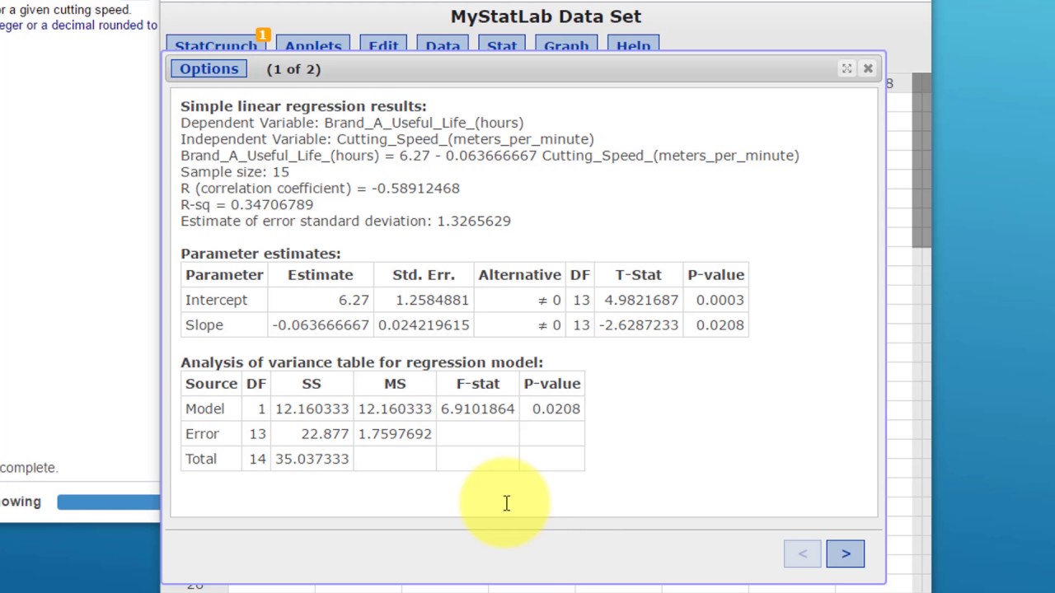Click the previous results page arrow

(x=802, y=553)
